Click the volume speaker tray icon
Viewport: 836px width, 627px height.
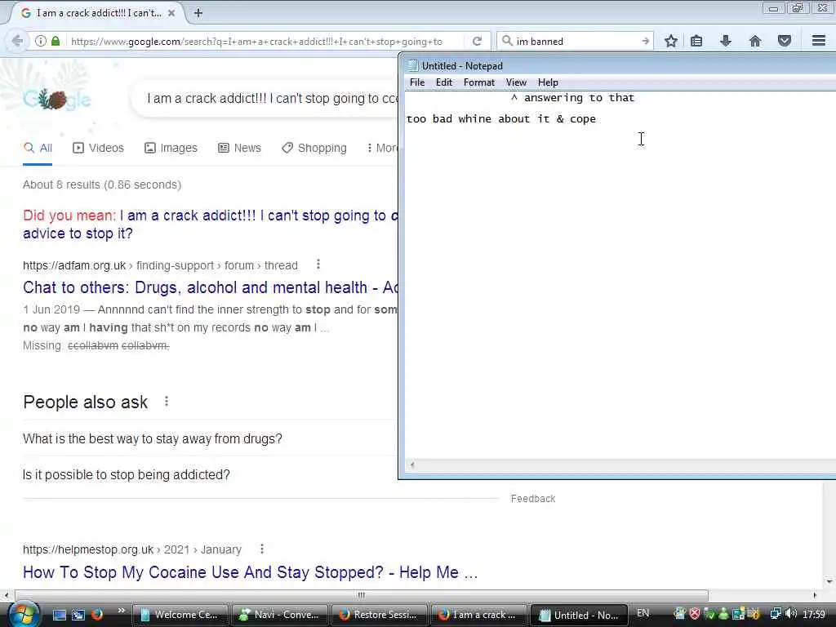[x=791, y=614]
